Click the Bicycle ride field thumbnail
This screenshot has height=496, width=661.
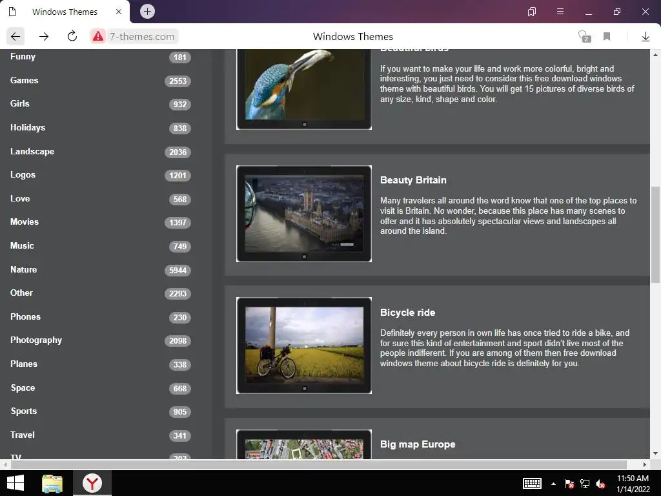tap(304, 346)
